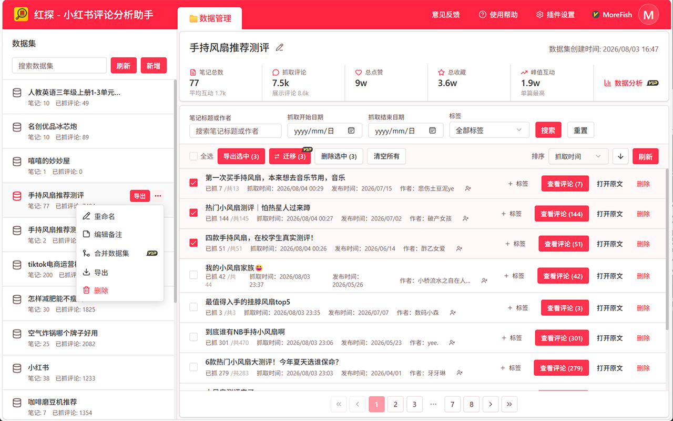This screenshot has width=673, height=421.
Task: Add 标签 to 第一次买手持风扇 note
Action: [x=518, y=184]
